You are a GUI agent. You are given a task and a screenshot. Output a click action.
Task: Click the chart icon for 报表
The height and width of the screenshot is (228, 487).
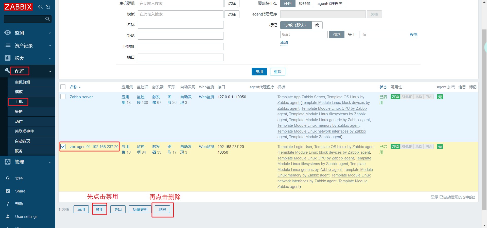tap(8, 58)
